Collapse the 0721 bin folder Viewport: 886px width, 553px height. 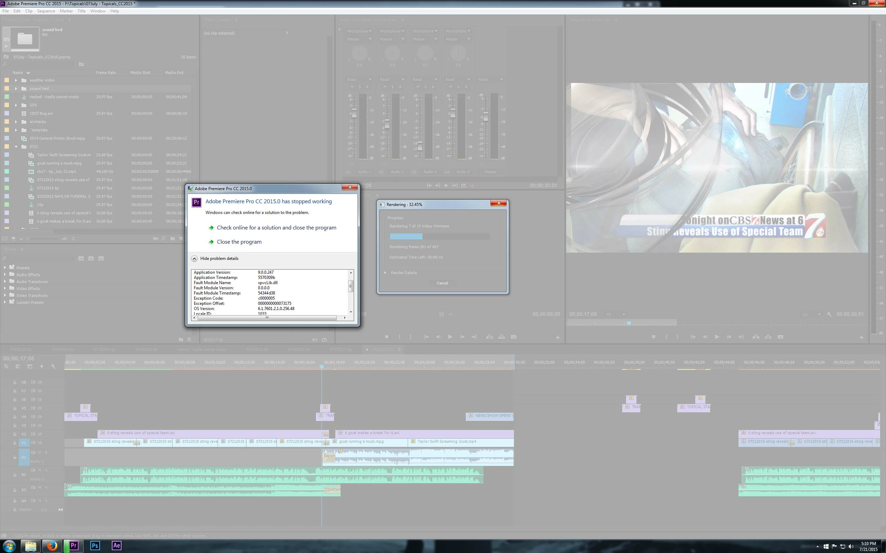point(16,147)
